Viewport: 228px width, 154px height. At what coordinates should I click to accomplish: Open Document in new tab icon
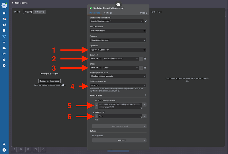(145, 59)
